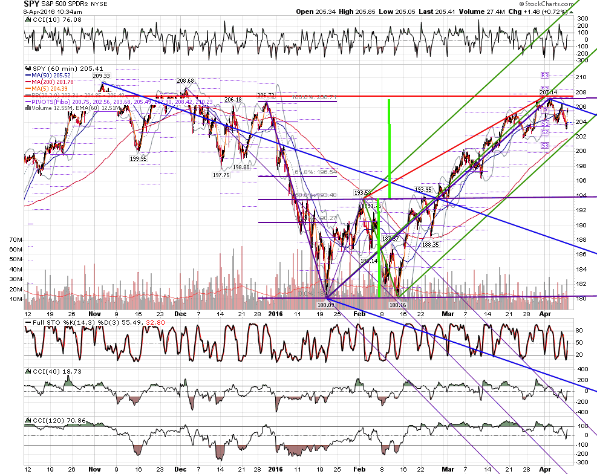Click the R3 pivot marker
This screenshot has height=474, width=597.
544,76
